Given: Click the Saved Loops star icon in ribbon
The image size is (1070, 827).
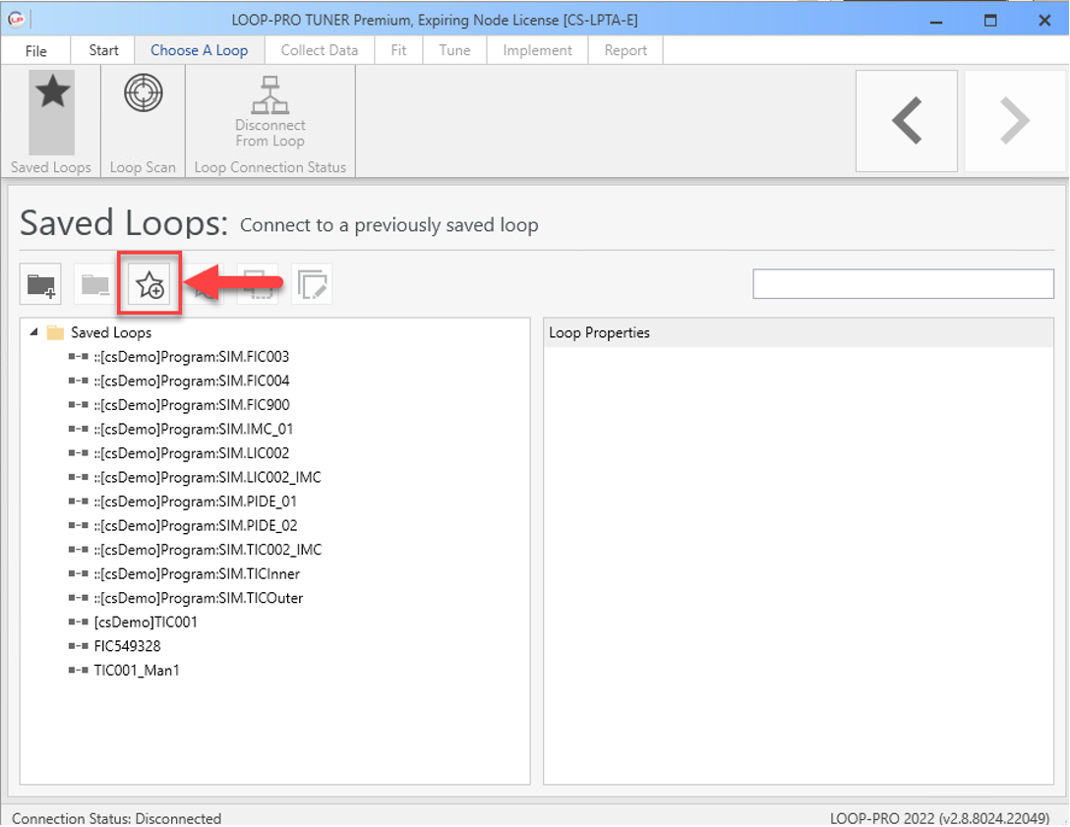Looking at the screenshot, I should tap(52, 91).
